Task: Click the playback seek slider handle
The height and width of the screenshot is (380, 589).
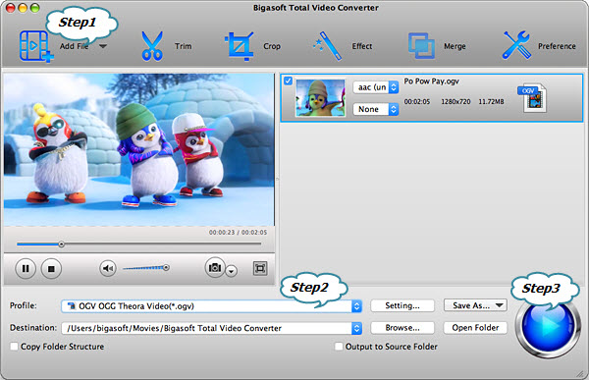Action: pos(61,244)
